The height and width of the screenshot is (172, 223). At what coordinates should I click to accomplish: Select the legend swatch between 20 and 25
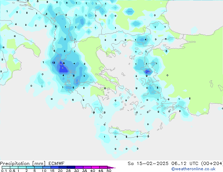tap(63, 167)
